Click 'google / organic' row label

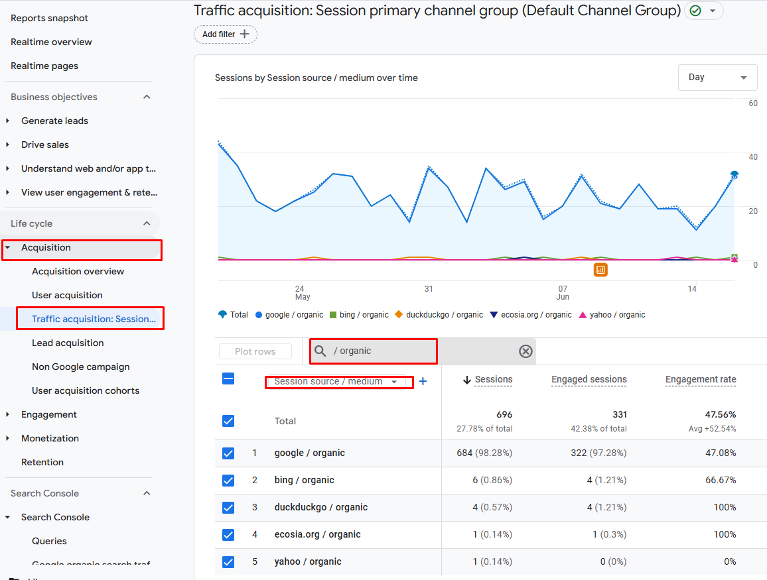tap(310, 453)
